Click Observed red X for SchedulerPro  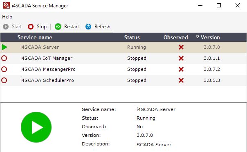pos(181,80)
